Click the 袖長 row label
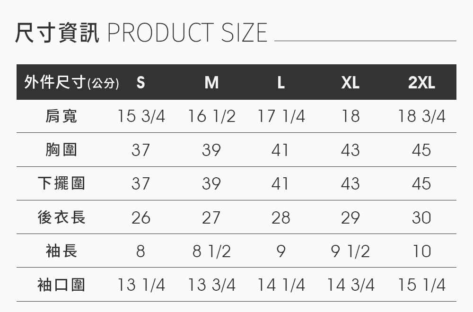 pos(61,251)
